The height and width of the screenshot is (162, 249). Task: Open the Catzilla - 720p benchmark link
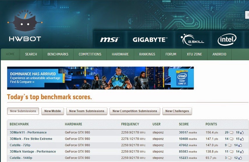coord(20,145)
